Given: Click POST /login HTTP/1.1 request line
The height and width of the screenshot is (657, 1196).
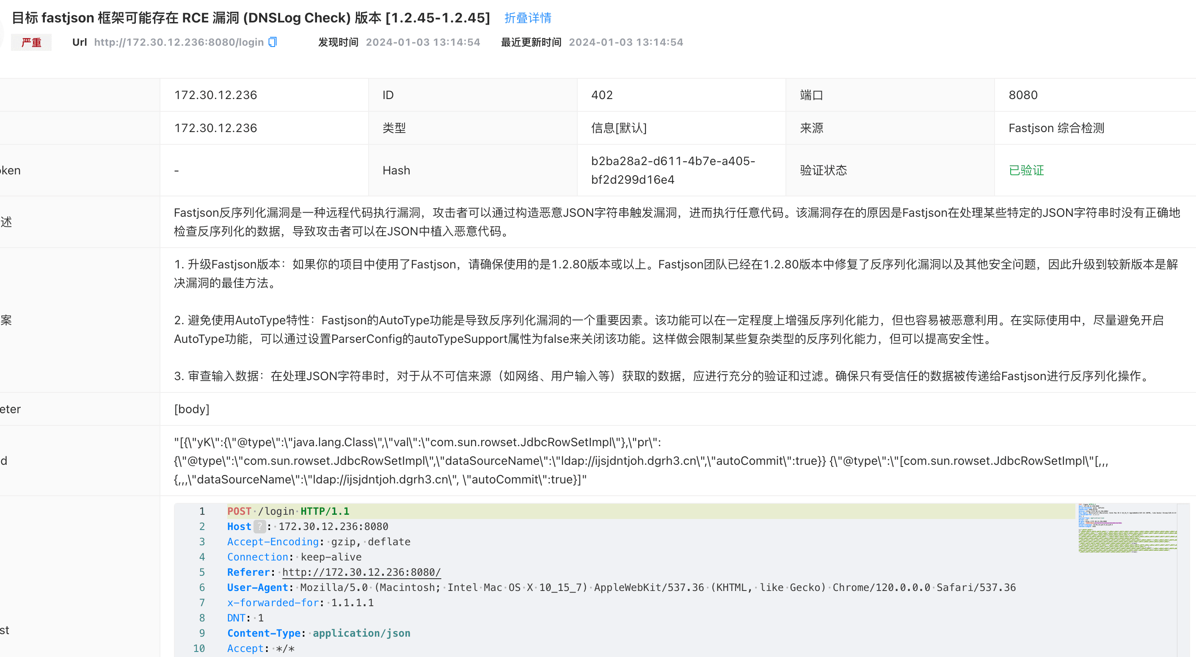Looking at the screenshot, I should pos(288,511).
